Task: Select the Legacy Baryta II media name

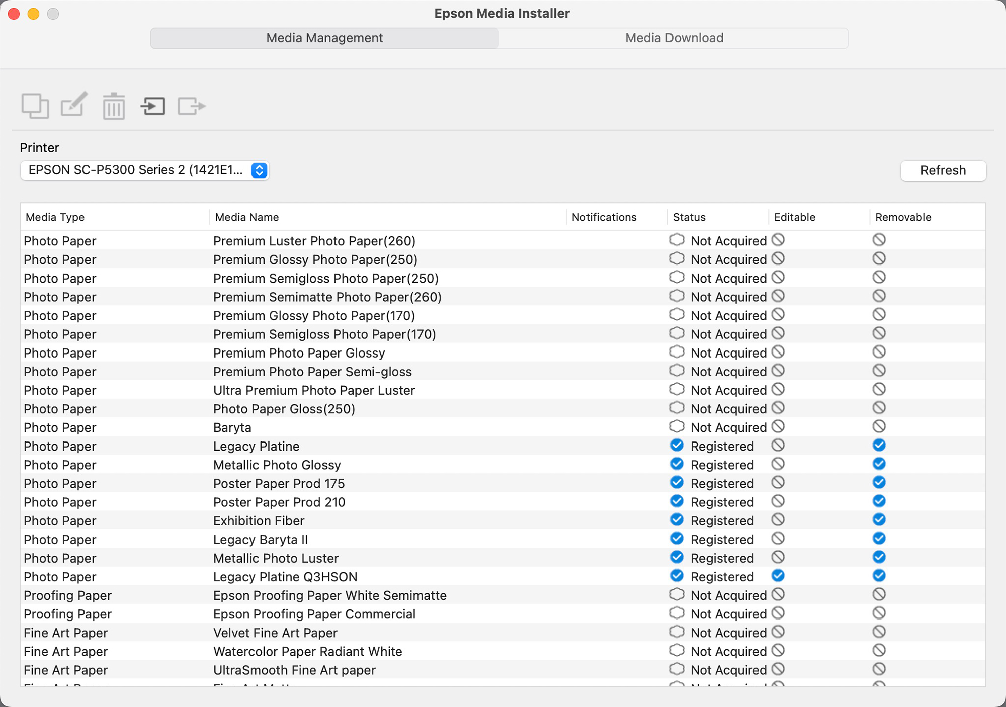Action: coord(261,539)
